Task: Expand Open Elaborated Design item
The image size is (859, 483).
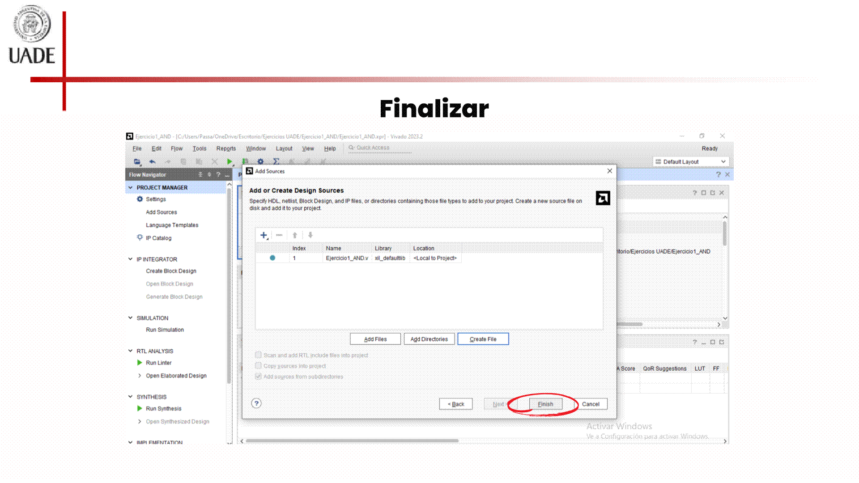Action: tap(140, 376)
